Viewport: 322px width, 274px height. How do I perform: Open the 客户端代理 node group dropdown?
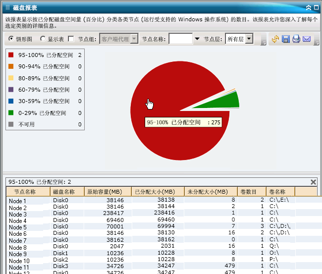134,39
